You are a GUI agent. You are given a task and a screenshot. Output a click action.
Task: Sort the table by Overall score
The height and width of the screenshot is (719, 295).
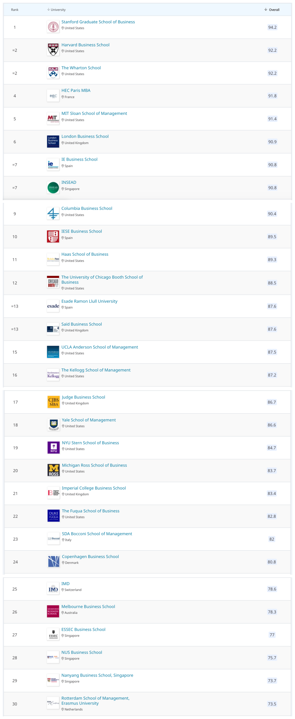pos(272,10)
